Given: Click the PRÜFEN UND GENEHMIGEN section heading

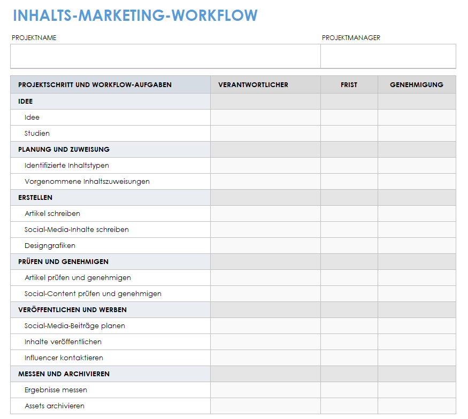Looking at the screenshot, I should (110, 262).
